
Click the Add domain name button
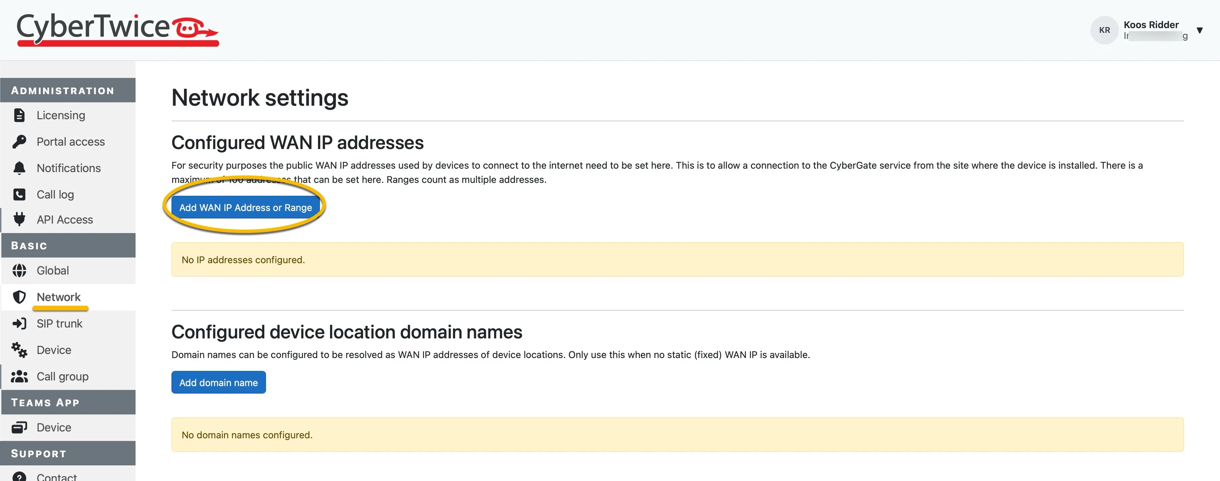(218, 382)
